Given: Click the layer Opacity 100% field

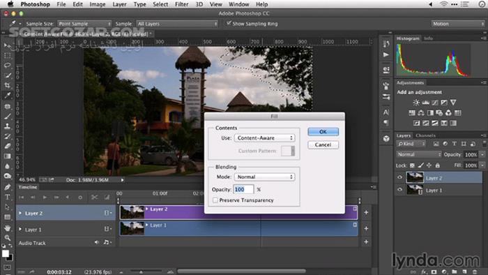Looking at the screenshot, I should [471, 154].
